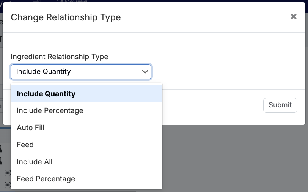Click the lower flask icon at left edge
The height and width of the screenshot is (192, 308).
pos(1,161)
